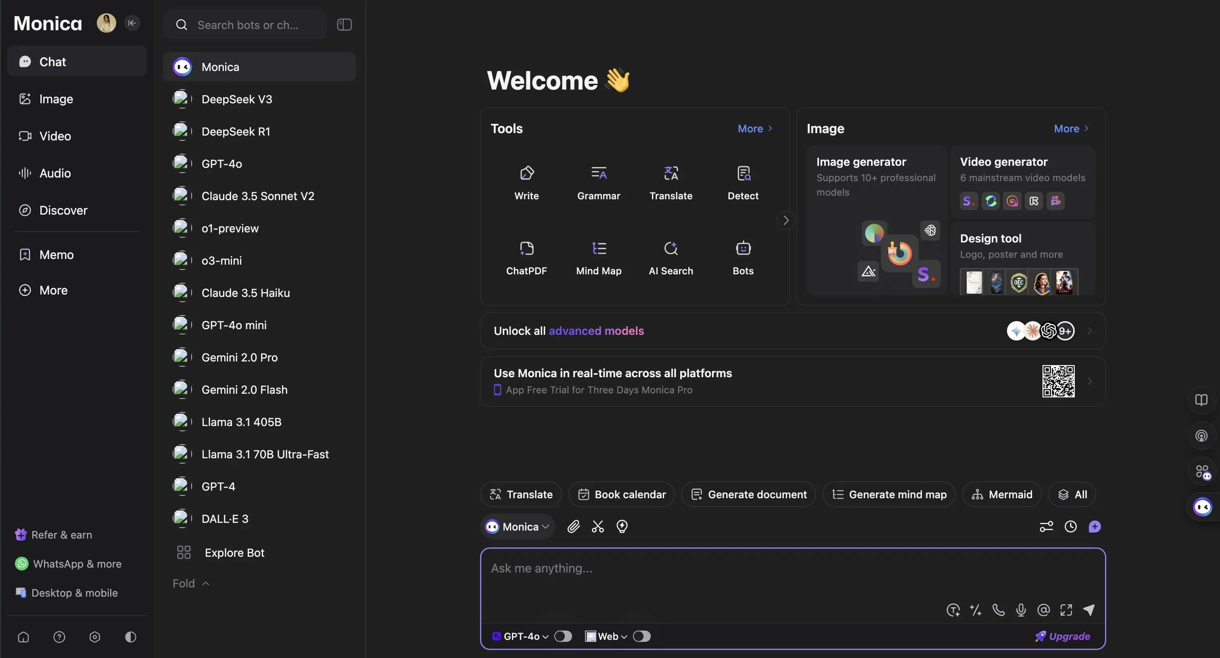Open the GPT-4o model dropdown

pyautogui.click(x=521, y=636)
